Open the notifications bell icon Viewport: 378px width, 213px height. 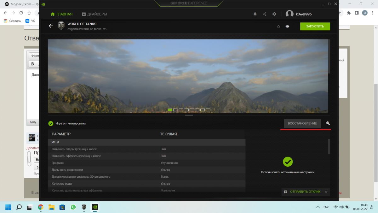pyautogui.click(x=255, y=14)
